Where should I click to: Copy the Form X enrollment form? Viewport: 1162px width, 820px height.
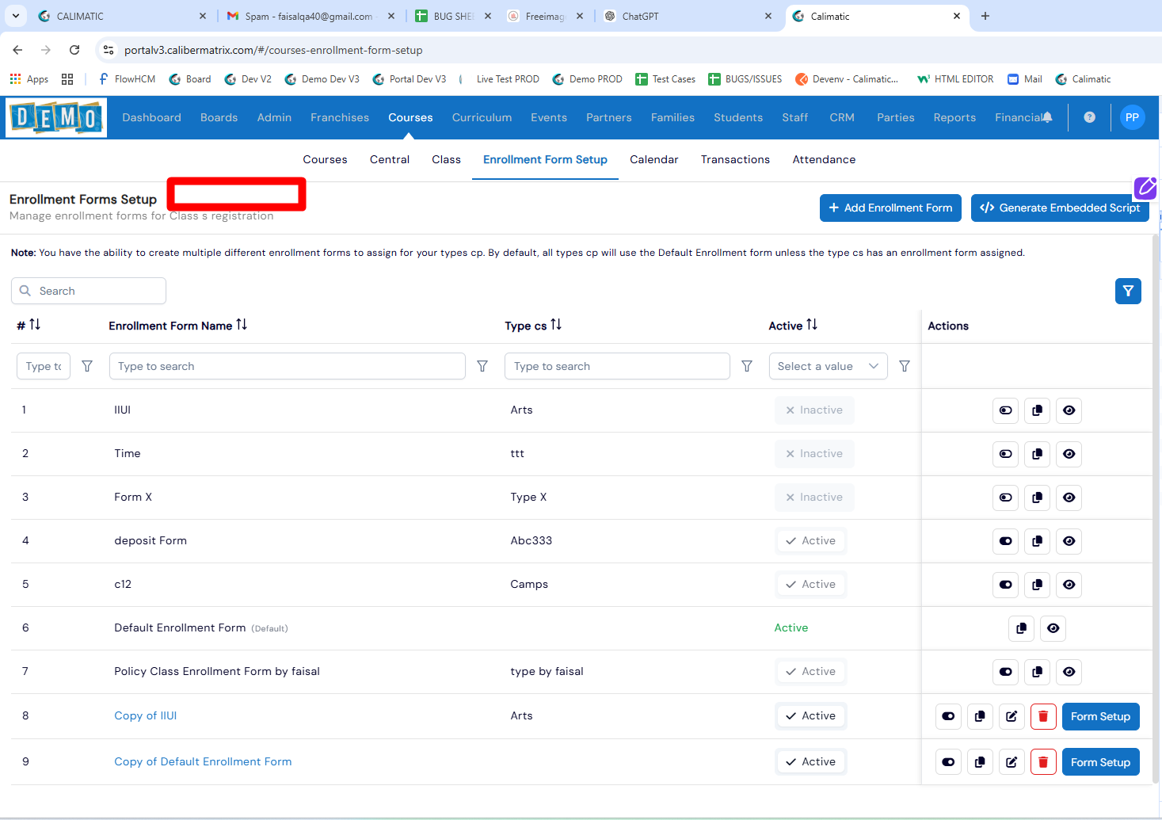tap(1037, 498)
